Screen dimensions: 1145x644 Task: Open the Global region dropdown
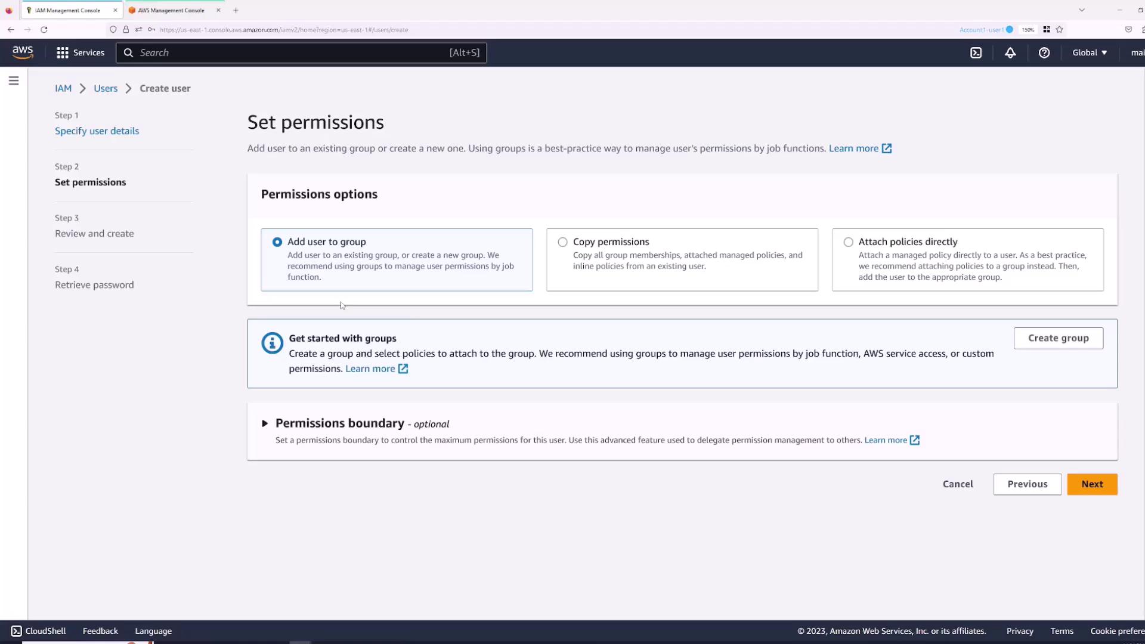[1090, 52]
